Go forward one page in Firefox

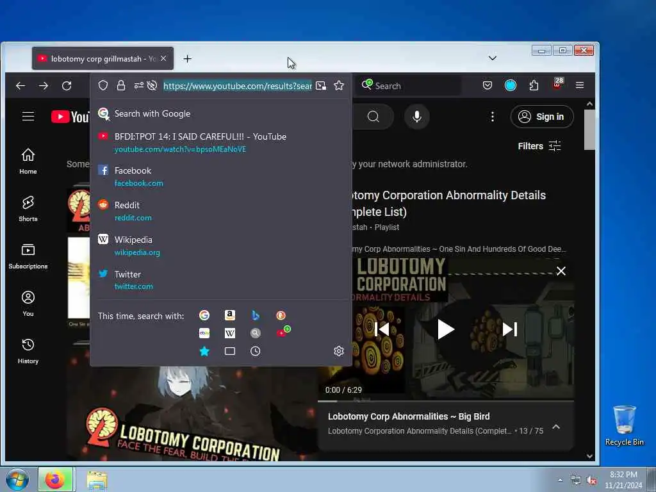click(44, 86)
